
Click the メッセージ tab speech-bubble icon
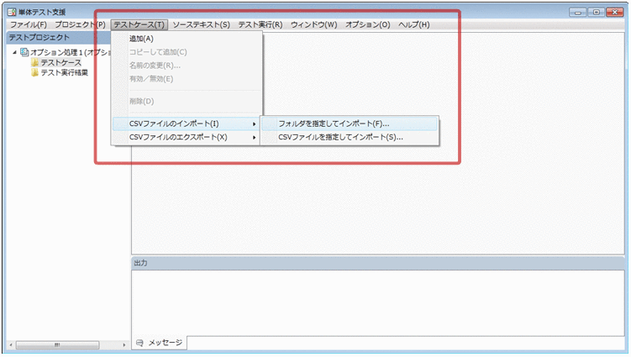point(139,343)
